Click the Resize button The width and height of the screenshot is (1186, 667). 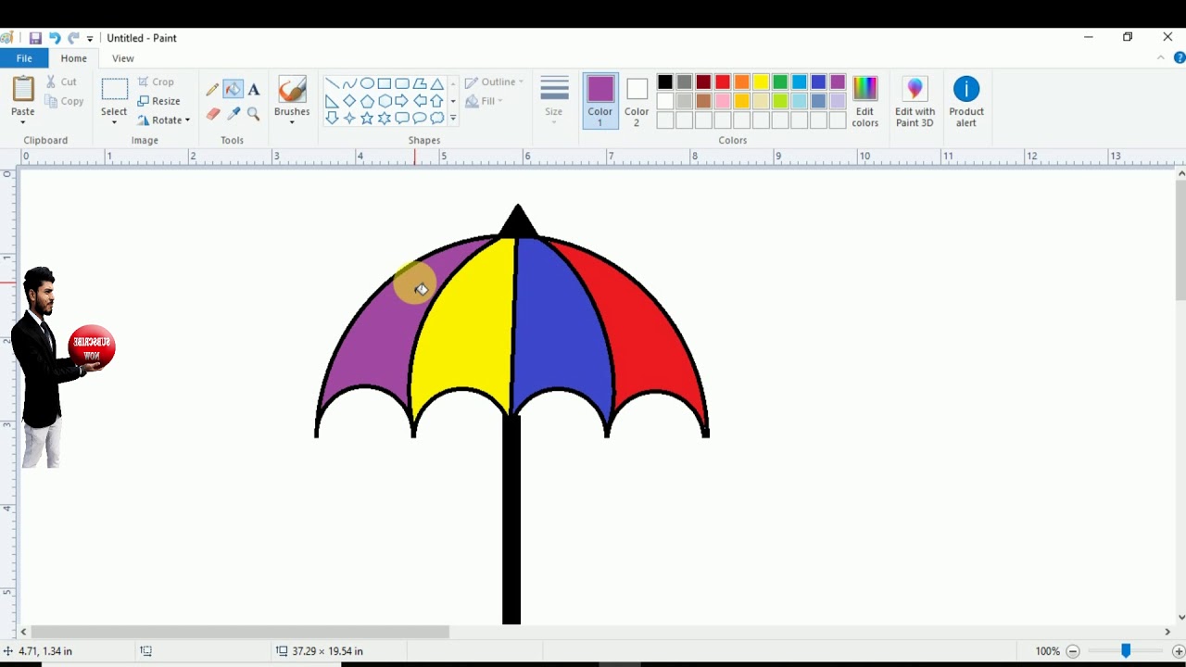tap(158, 101)
